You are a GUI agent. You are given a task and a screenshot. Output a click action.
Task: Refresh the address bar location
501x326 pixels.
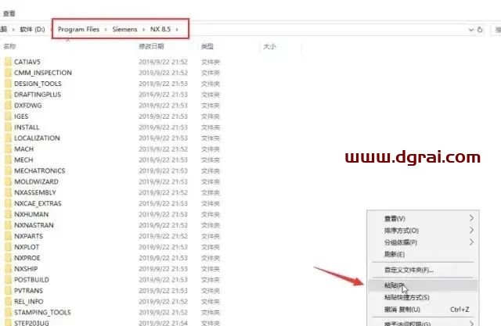click(x=480, y=30)
